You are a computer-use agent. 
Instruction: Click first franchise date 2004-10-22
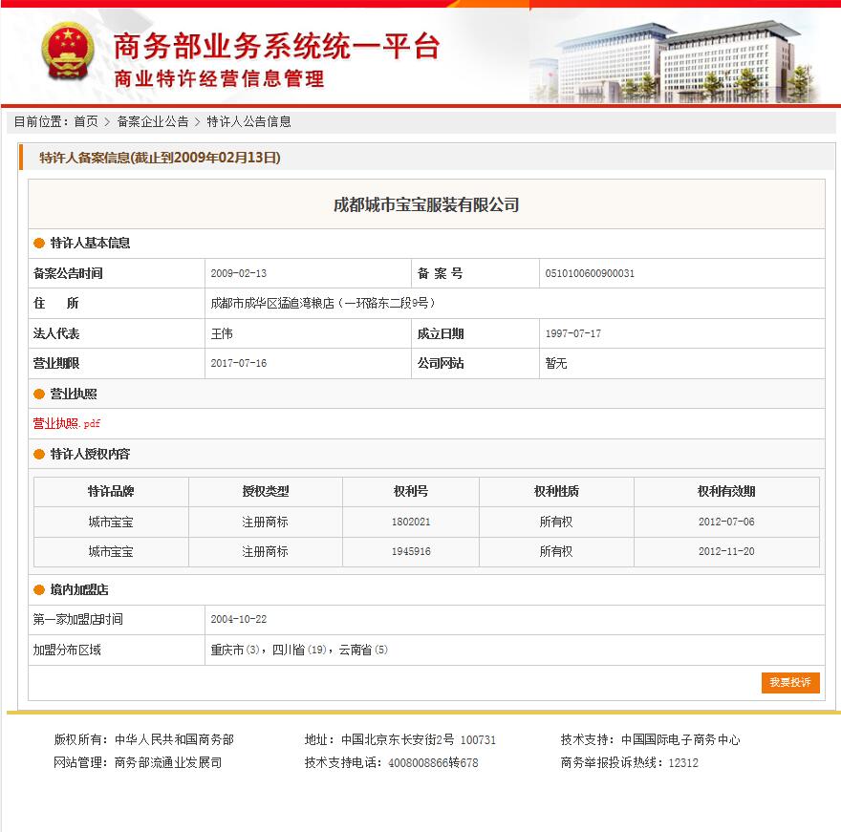[x=239, y=619]
